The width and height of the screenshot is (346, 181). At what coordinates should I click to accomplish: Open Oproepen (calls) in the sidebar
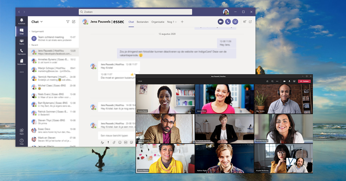tap(22, 52)
